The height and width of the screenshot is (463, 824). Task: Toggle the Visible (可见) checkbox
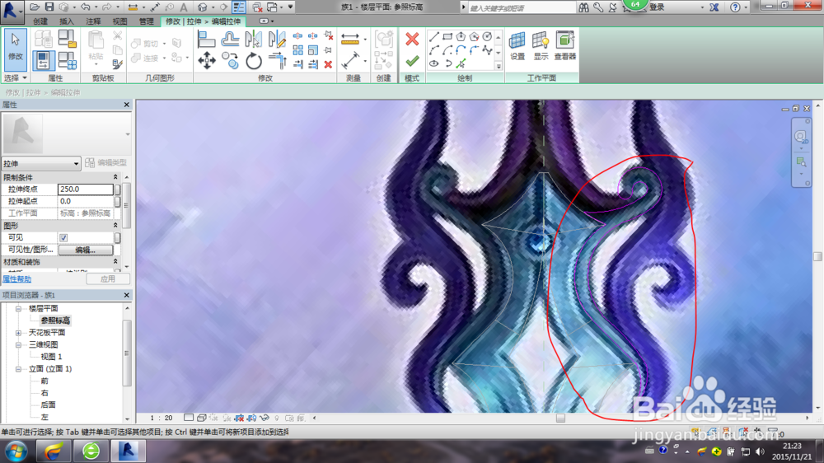[63, 237]
